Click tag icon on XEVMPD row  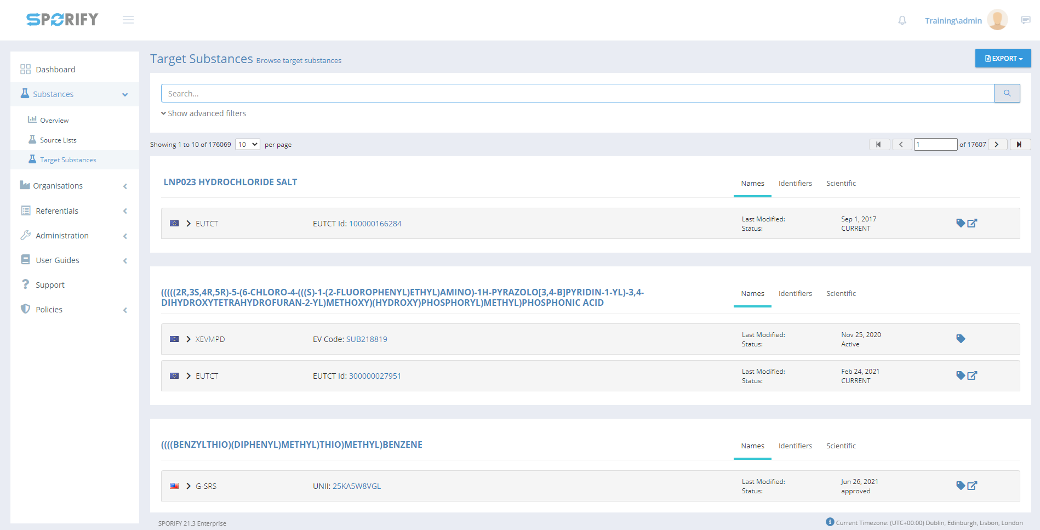[x=960, y=339]
